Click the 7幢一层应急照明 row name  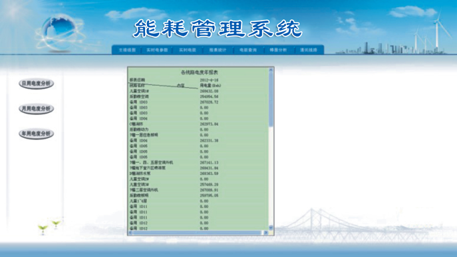click(x=144, y=135)
